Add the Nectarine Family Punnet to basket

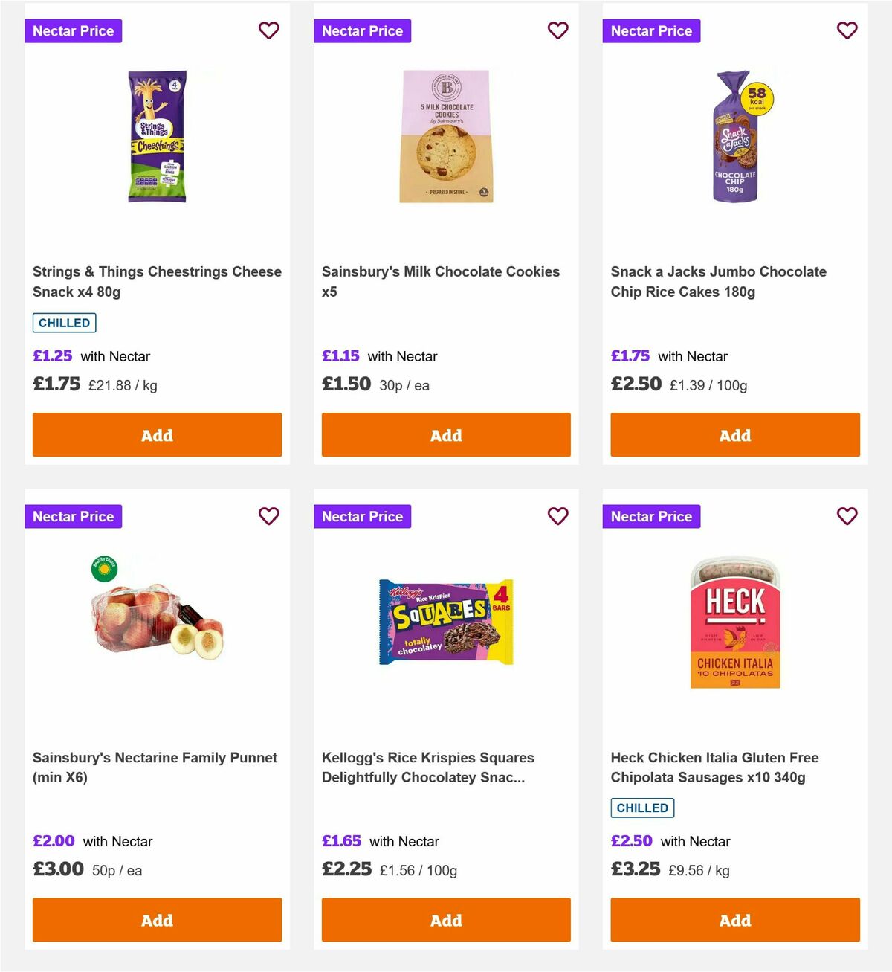(157, 919)
